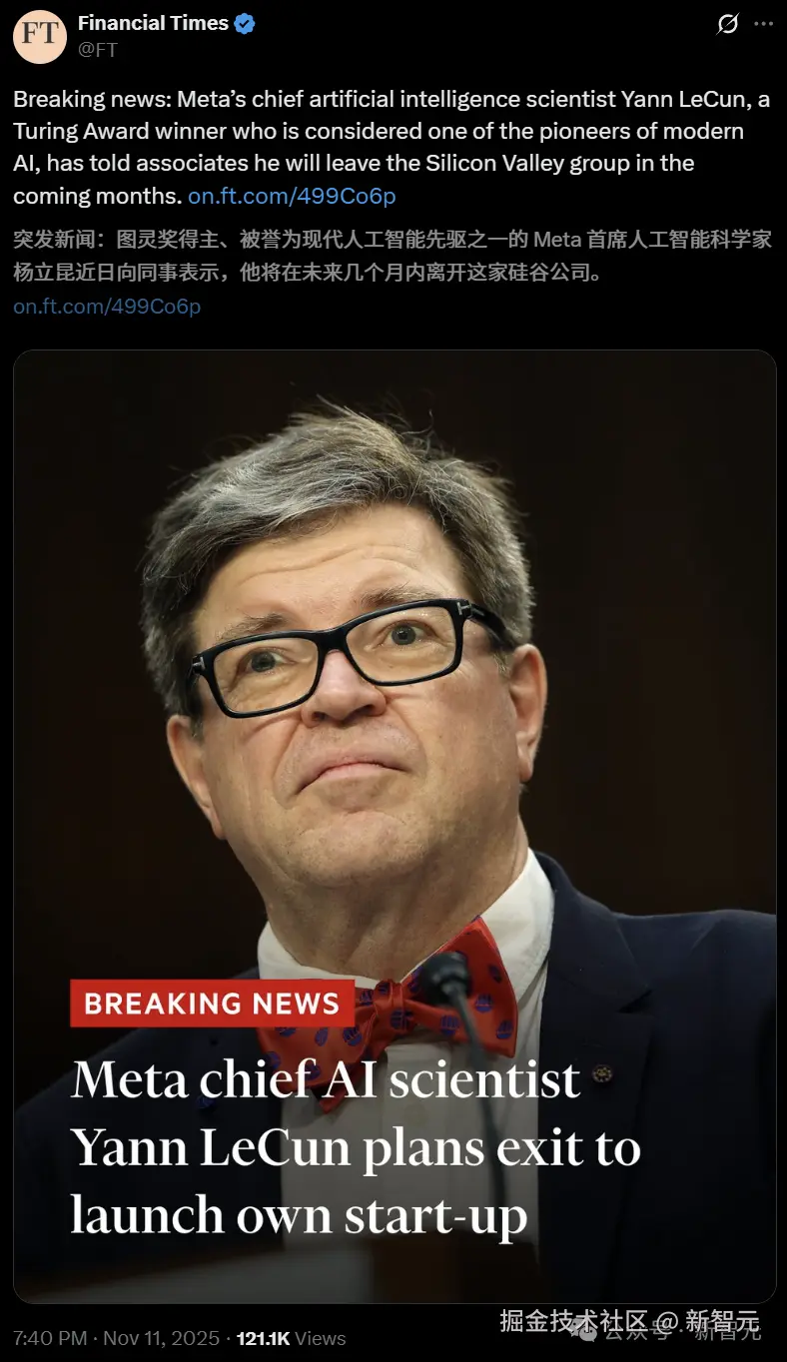Click the 7:40 PM timestamp
Image resolution: width=787 pixels, height=1362 pixels.
49,1339
